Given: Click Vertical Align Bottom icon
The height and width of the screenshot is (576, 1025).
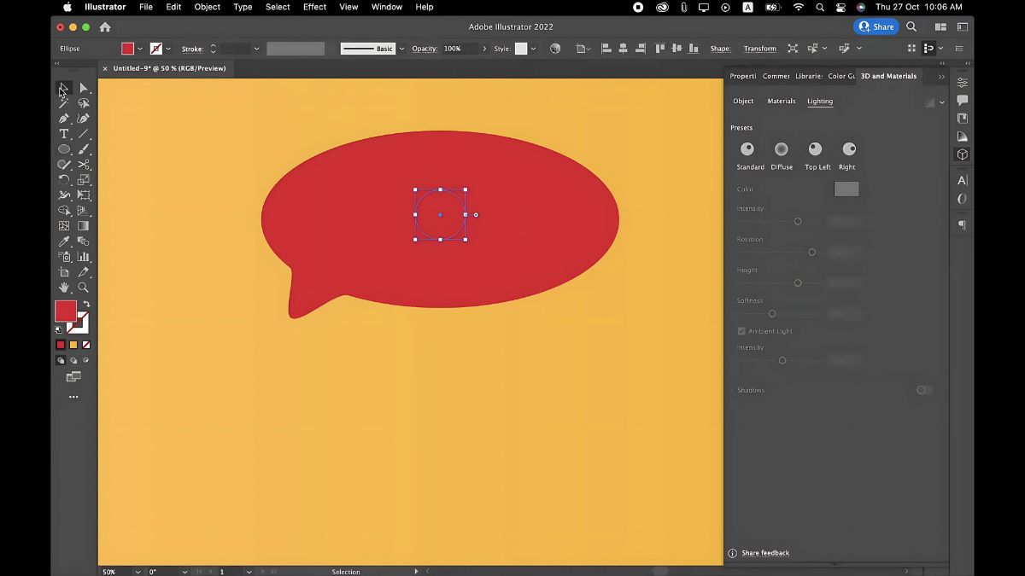Looking at the screenshot, I should pyautogui.click(x=692, y=49).
